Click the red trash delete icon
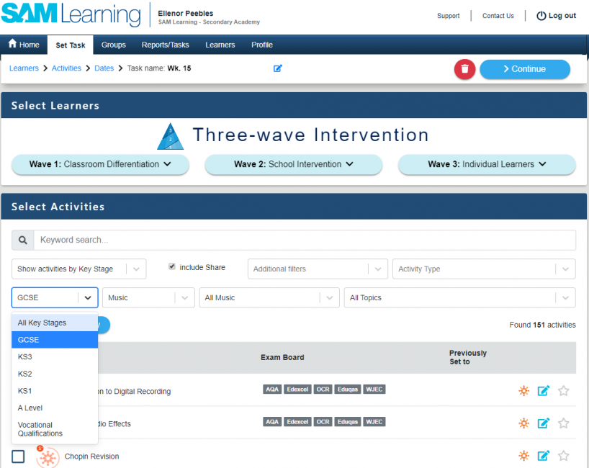Image resolution: width=589 pixels, height=468 pixels. 464,68
